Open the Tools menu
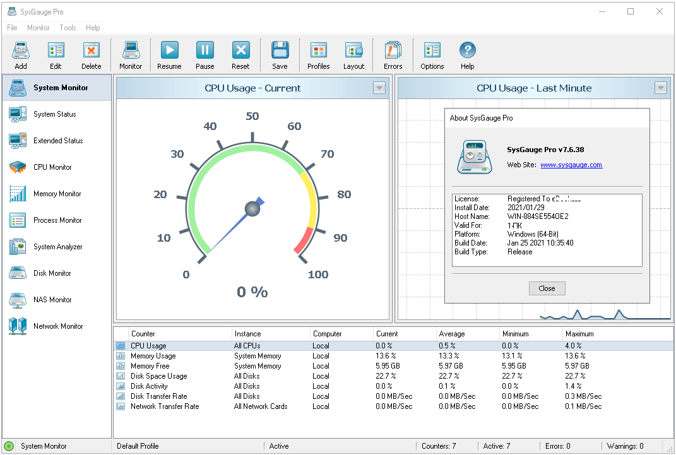676x455 pixels. [x=68, y=28]
